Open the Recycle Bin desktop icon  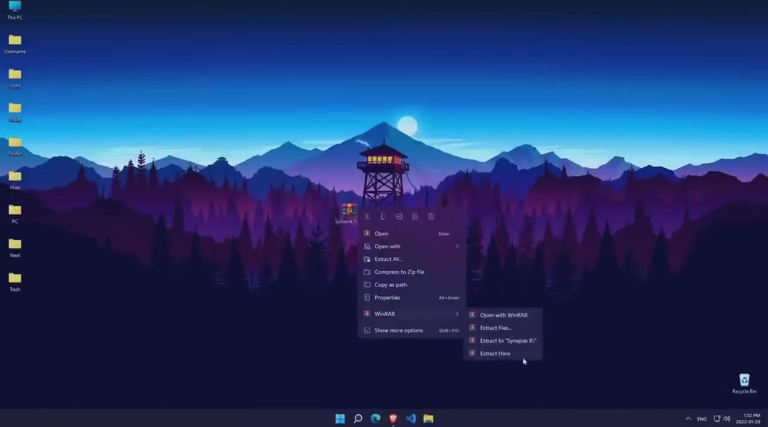pos(744,383)
